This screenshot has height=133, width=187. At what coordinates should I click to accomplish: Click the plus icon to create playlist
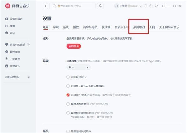pos(29,77)
